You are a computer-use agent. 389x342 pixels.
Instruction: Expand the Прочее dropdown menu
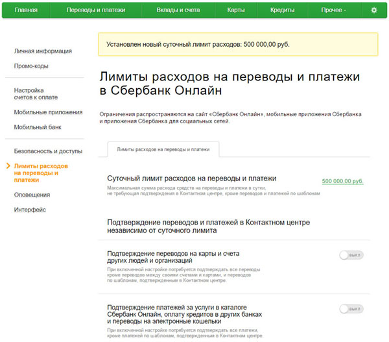coord(334,10)
